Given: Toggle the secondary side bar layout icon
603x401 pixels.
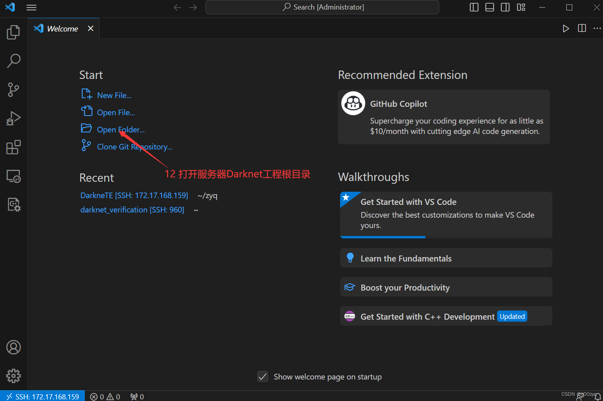Looking at the screenshot, I should click(x=505, y=7).
